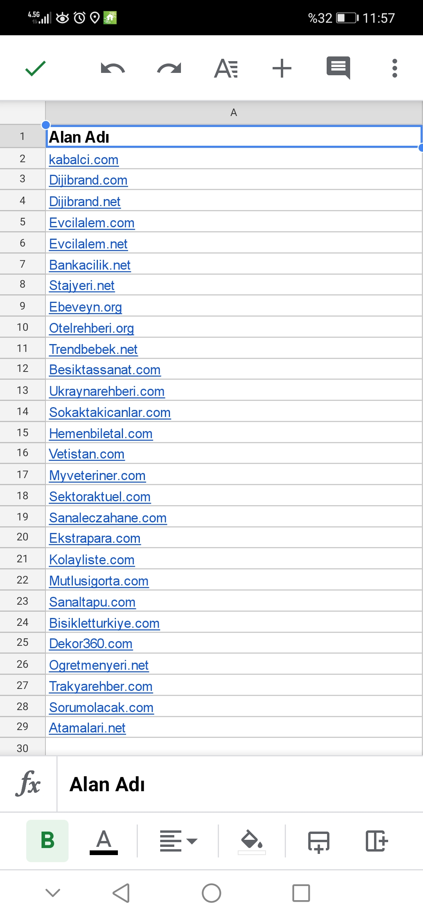
Task: Collapse the keyboard with the down chevron
Action: pos(53,893)
